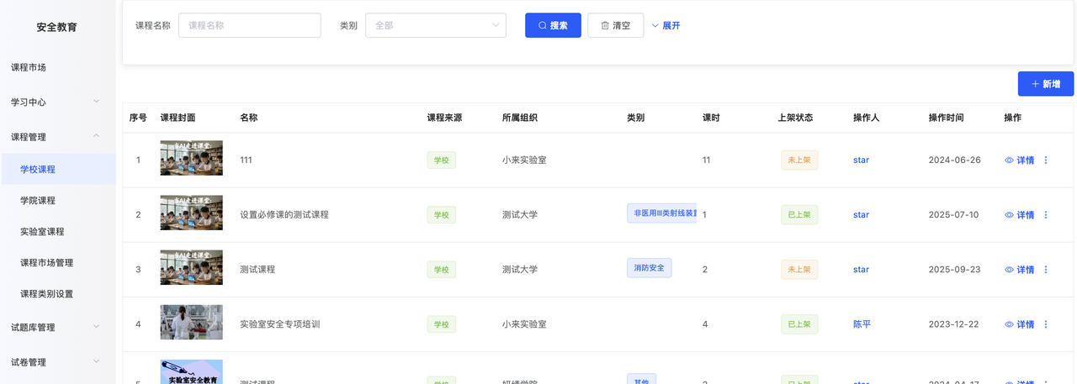Click the eye 详情 icon for course 111
This screenshot has height=384, width=1077.
1019,160
